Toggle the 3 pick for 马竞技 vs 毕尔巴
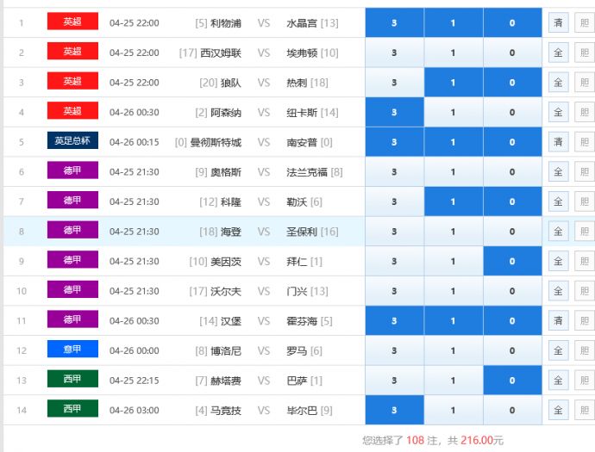Image resolution: width=595 pixels, height=452 pixels. 394,411
